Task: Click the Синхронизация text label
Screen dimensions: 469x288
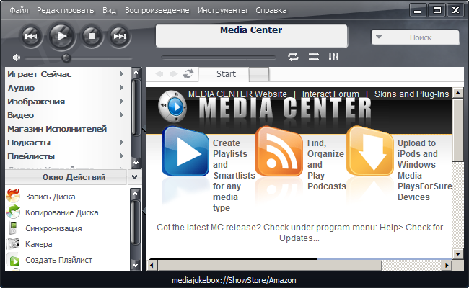Action: click(x=53, y=228)
